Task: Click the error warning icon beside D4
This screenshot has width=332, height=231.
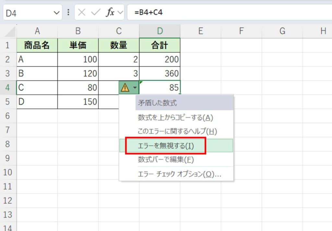Action: pos(125,87)
